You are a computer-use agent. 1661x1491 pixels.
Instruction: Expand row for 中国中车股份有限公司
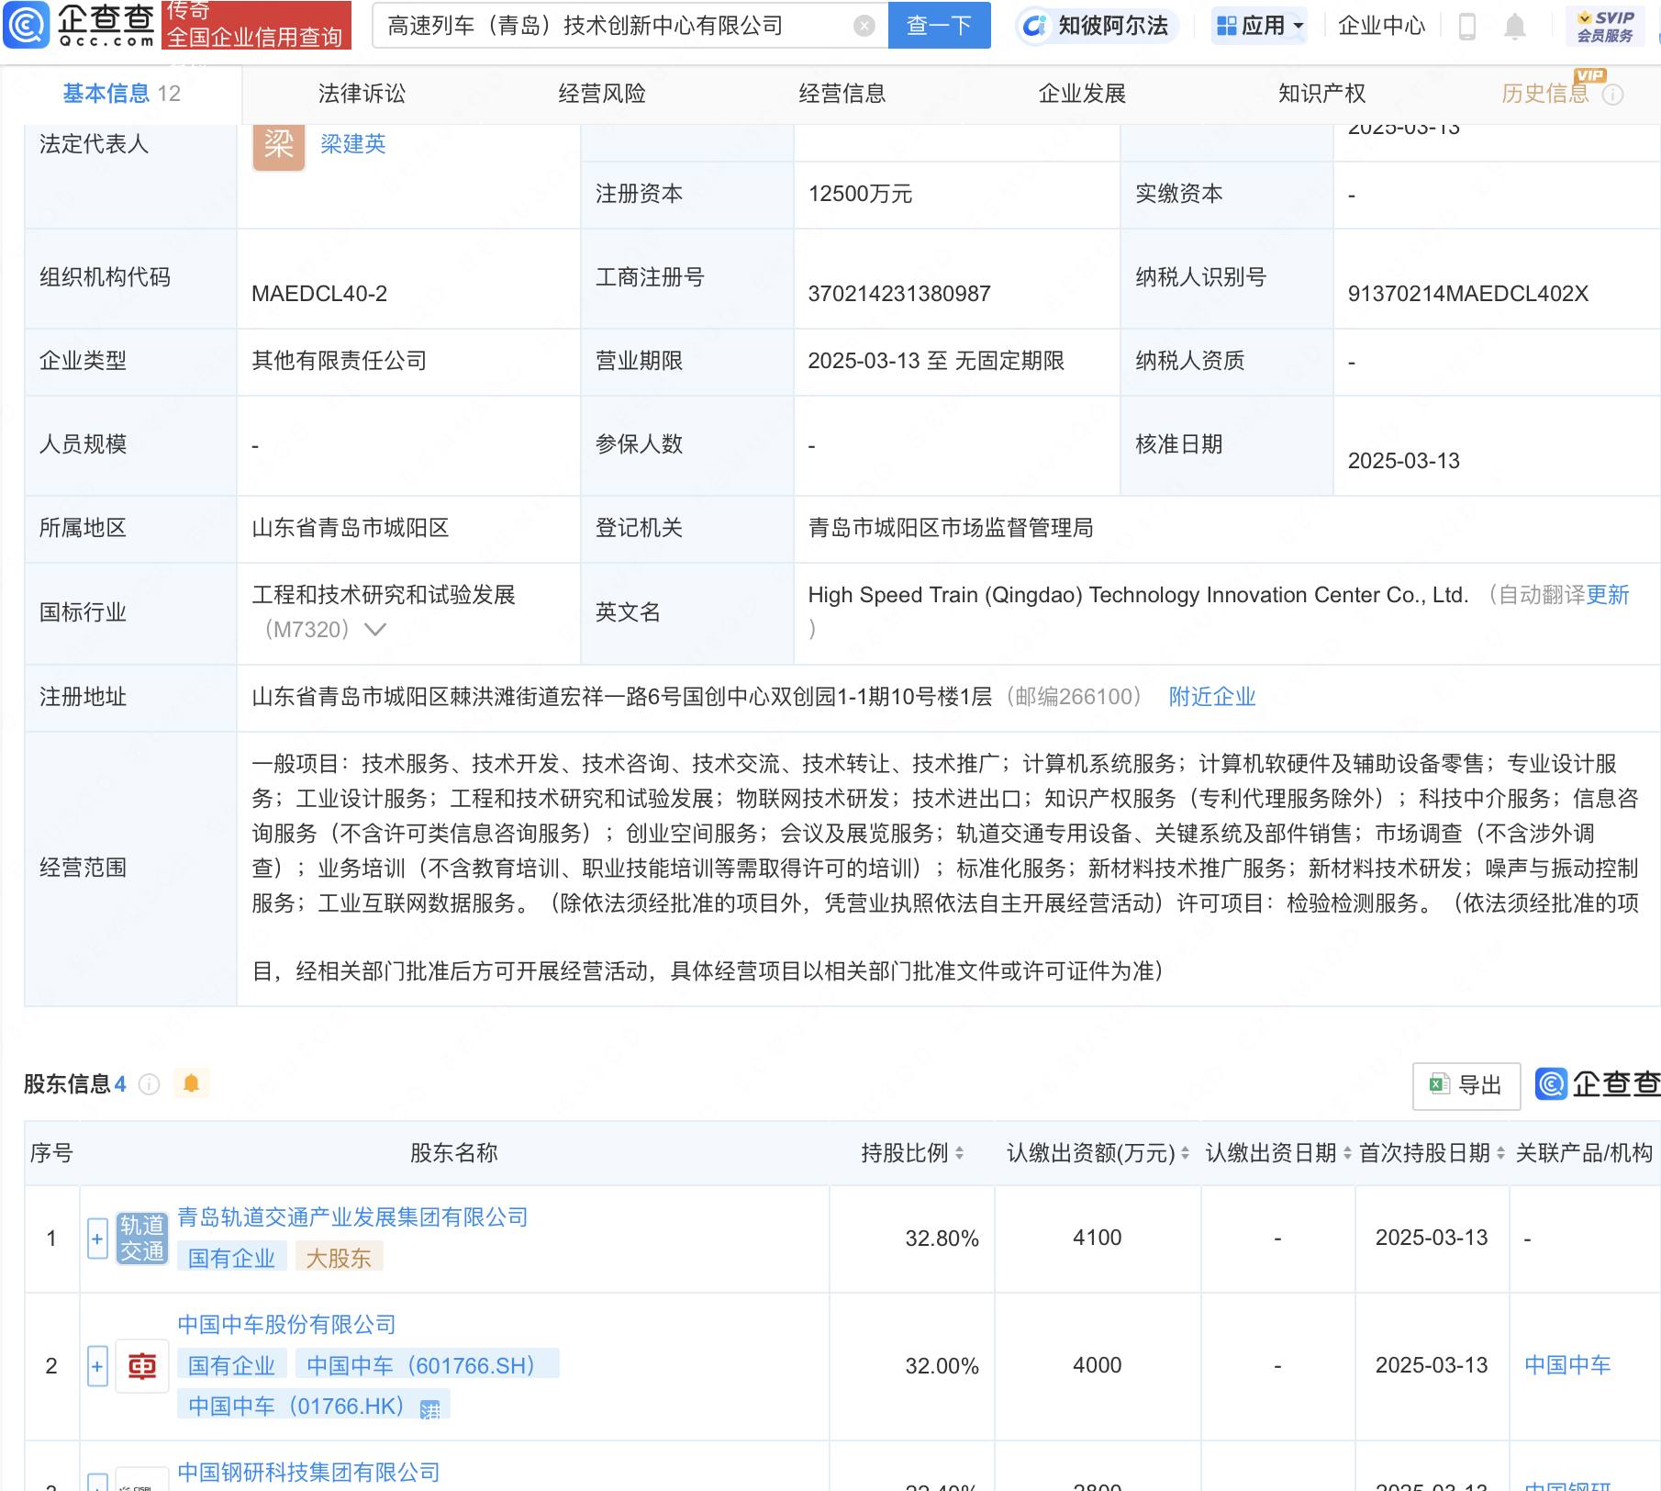pos(97,1366)
